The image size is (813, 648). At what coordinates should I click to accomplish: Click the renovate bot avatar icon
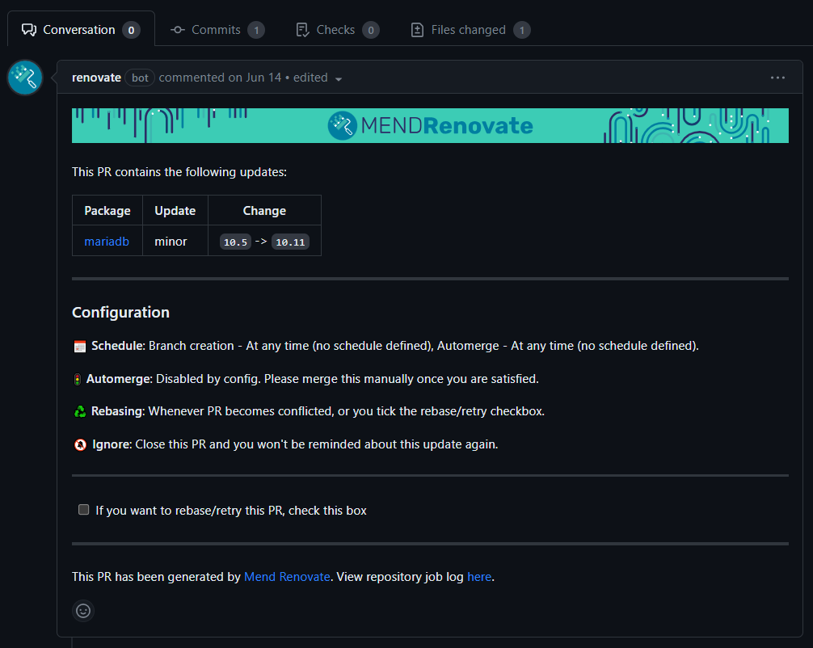(x=25, y=78)
